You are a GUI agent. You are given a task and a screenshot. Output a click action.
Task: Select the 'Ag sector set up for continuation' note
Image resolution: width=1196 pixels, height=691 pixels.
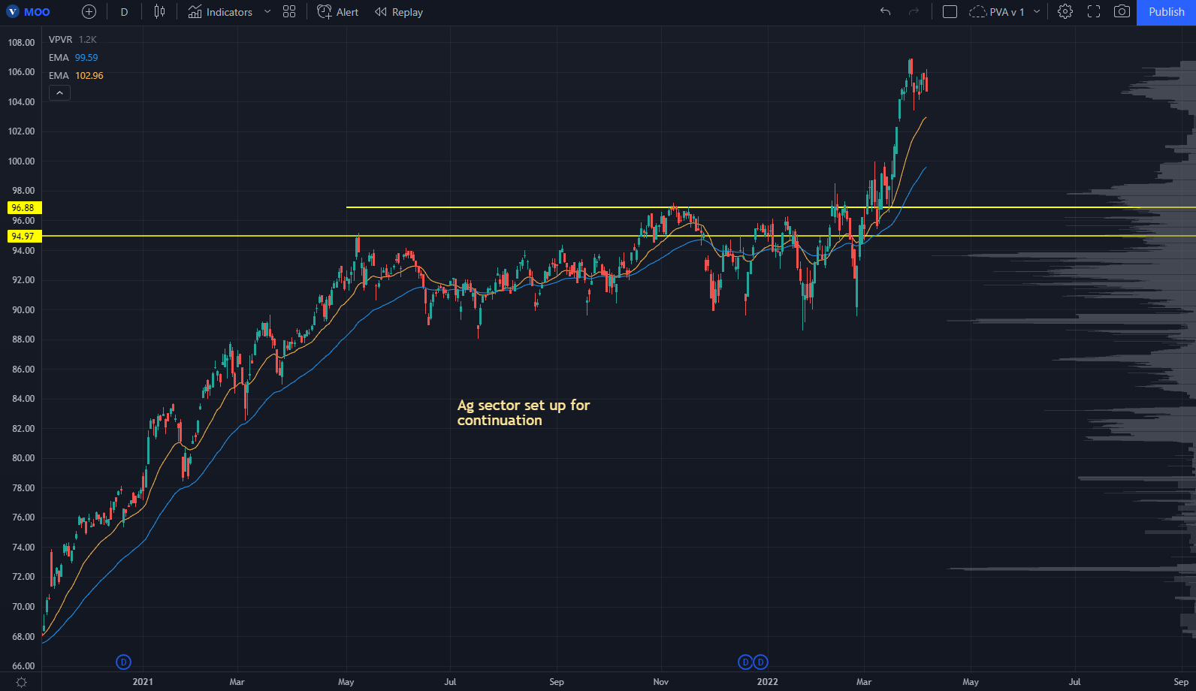click(524, 412)
